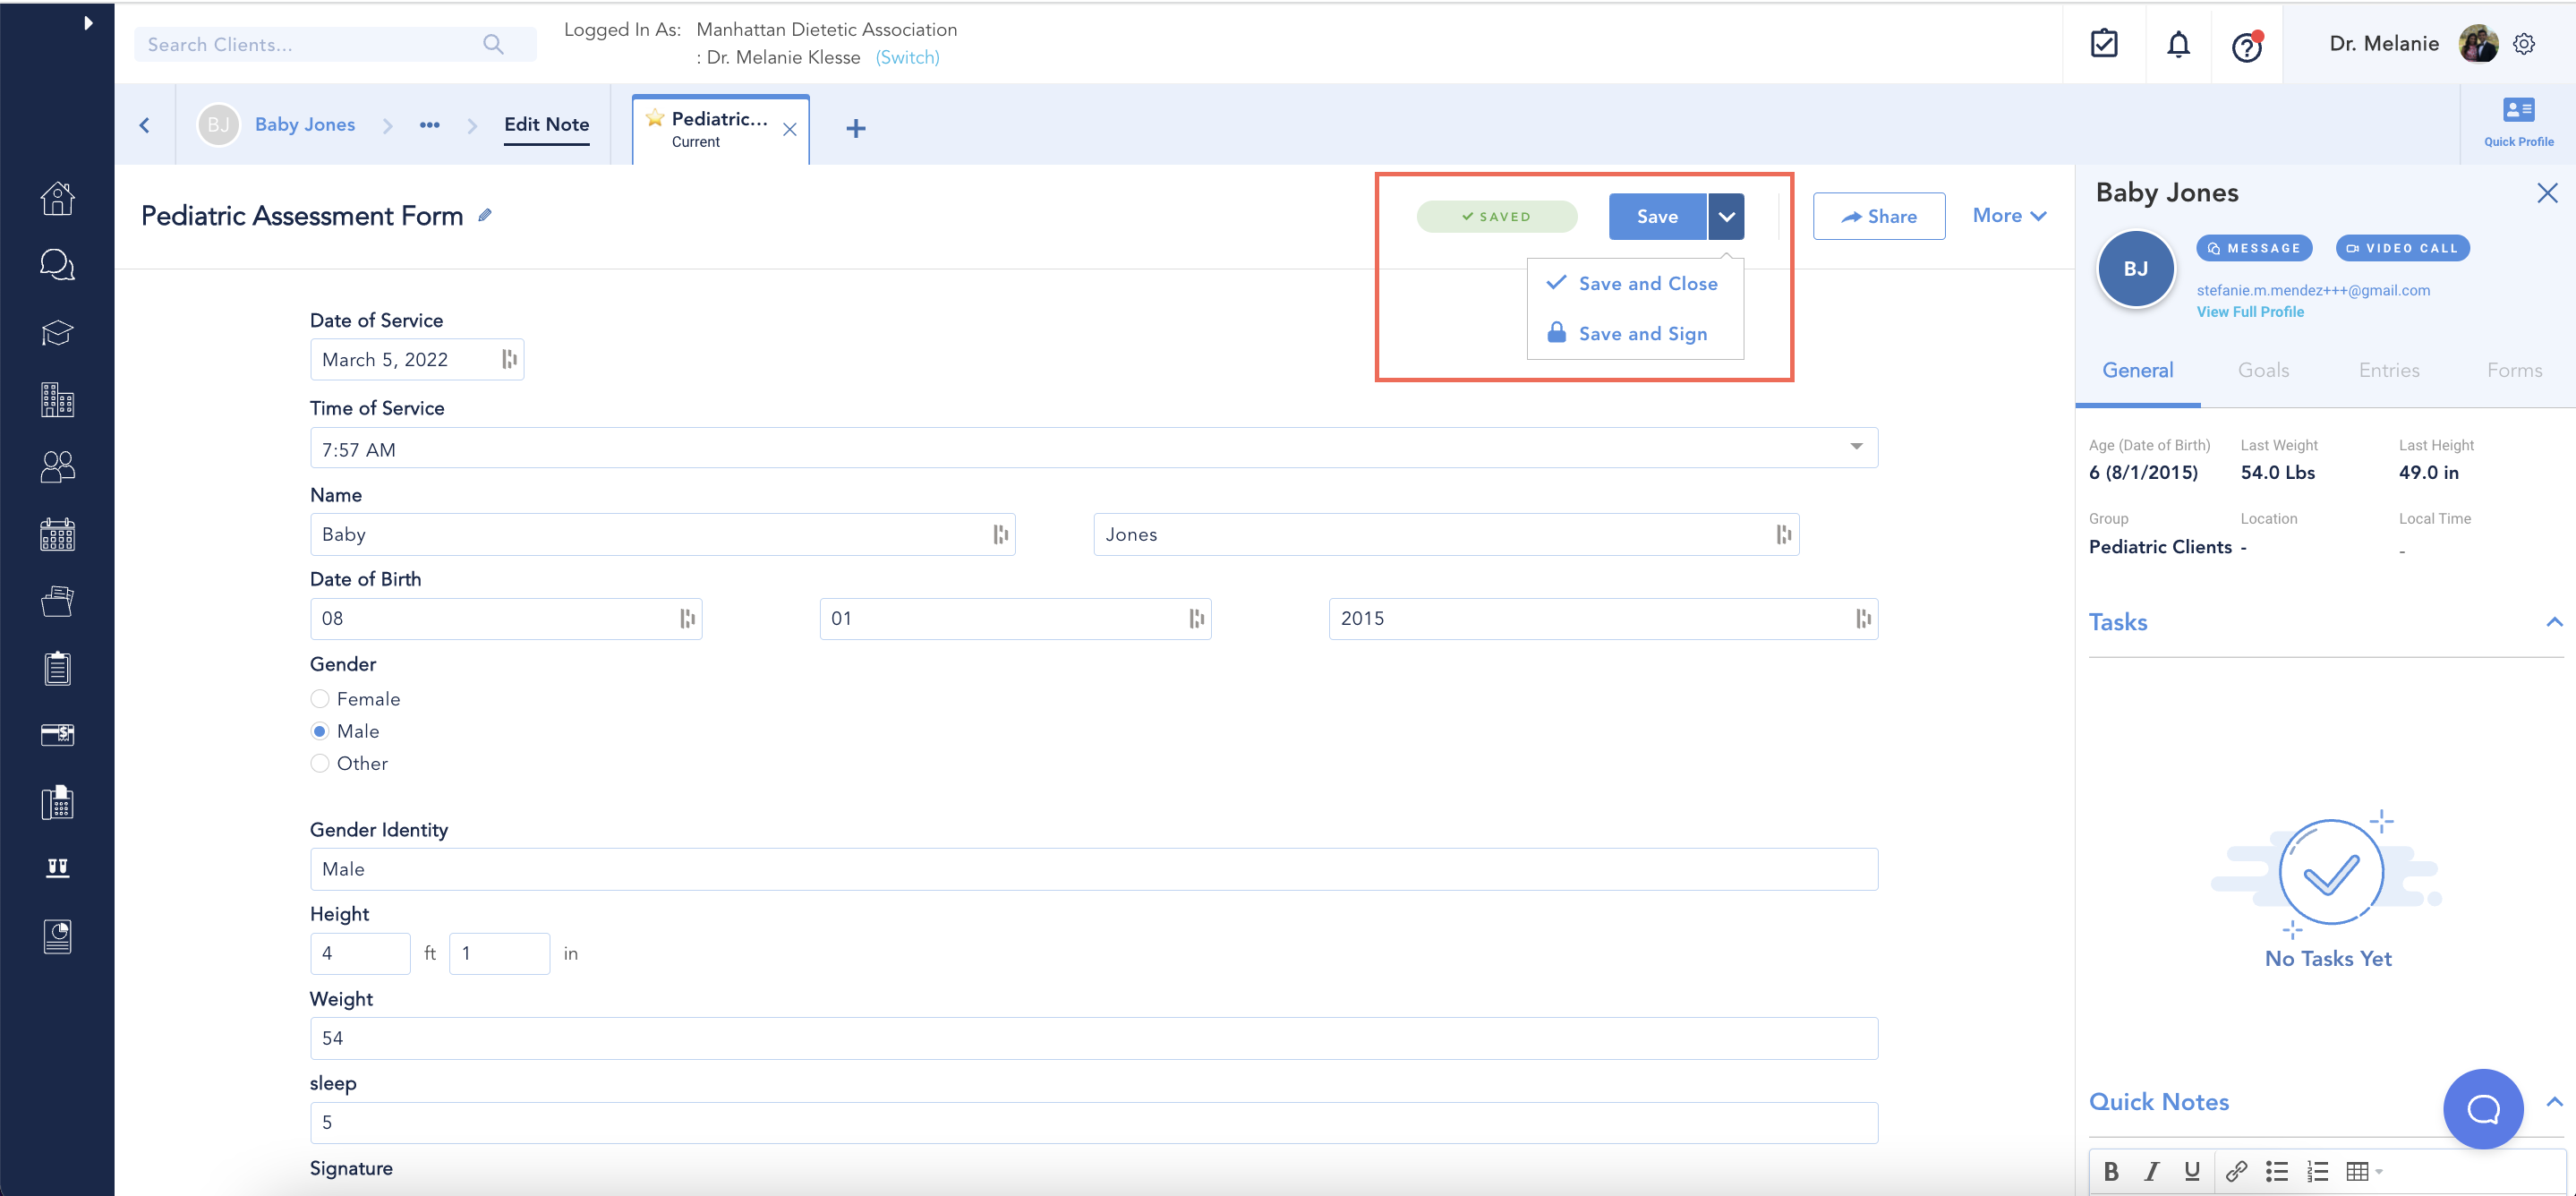Image resolution: width=2576 pixels, height=1196 pixels.
Task: Open the Billing payments icon in sidebar
Action: [x=57, y=735]
